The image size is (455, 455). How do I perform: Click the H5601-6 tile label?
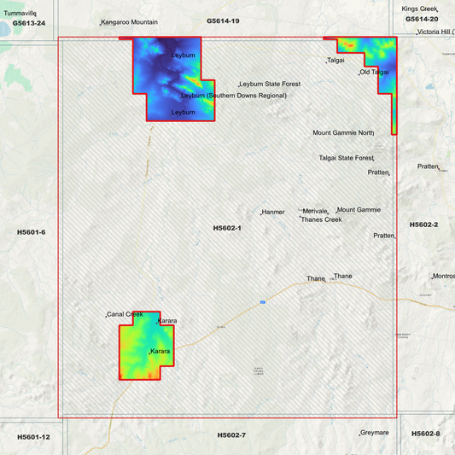click(31, 232)
